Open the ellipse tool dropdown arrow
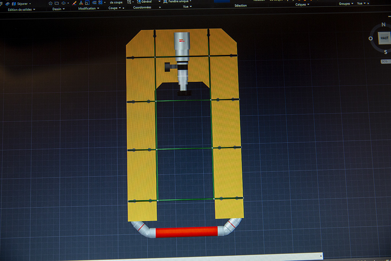This screenshot has width=391, height=261. click(68, 3)
